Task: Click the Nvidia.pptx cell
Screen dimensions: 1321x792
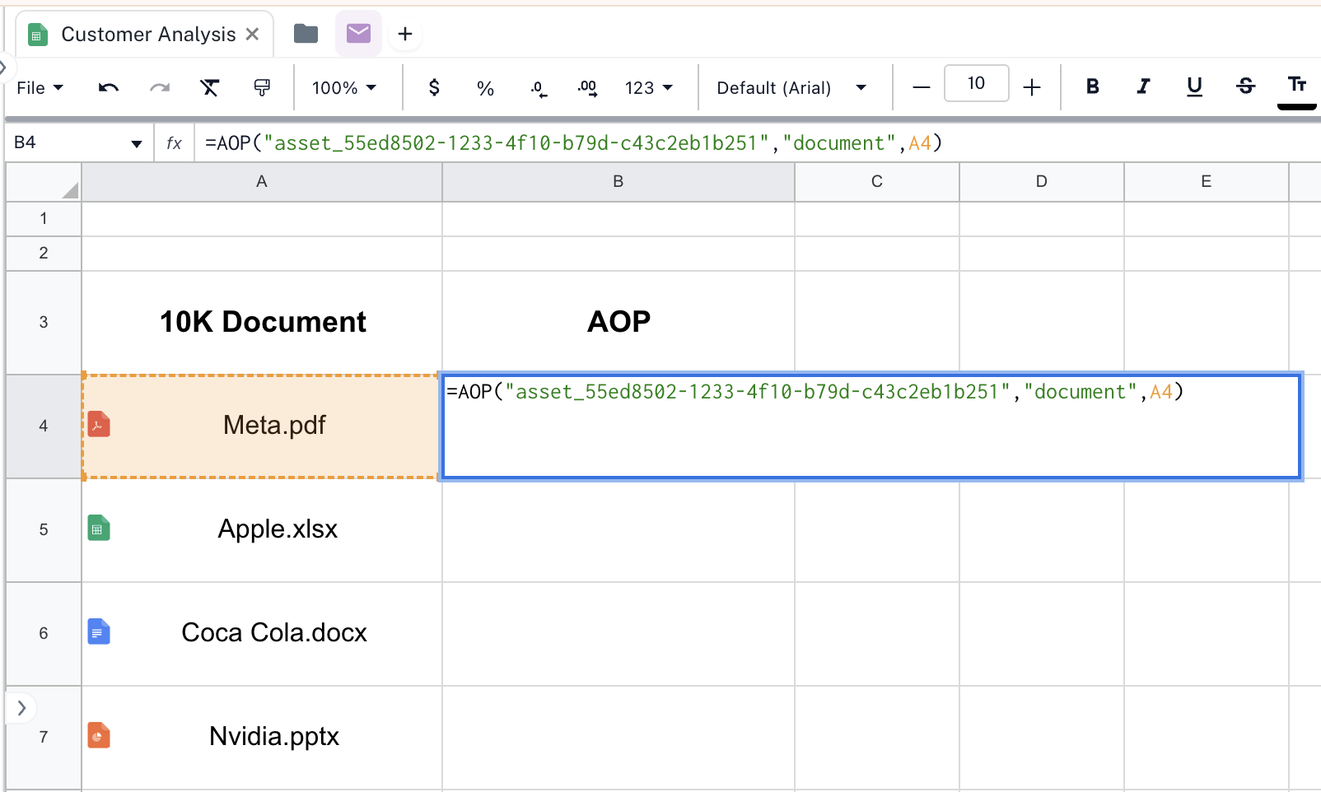Action: tap(262, 738)
